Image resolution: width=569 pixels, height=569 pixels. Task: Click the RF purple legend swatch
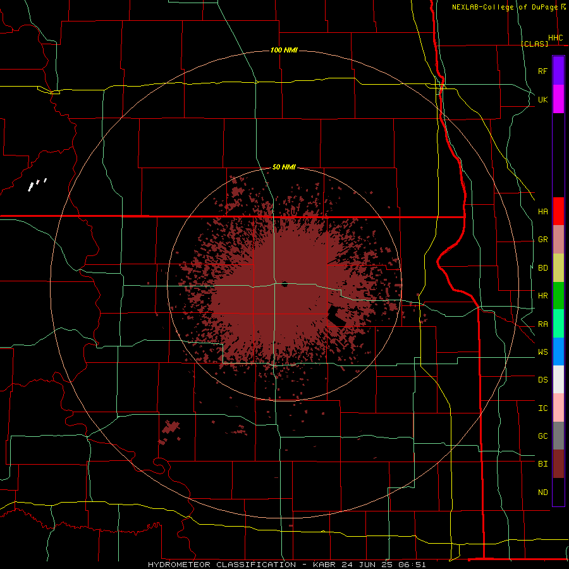tap(558, 71)
